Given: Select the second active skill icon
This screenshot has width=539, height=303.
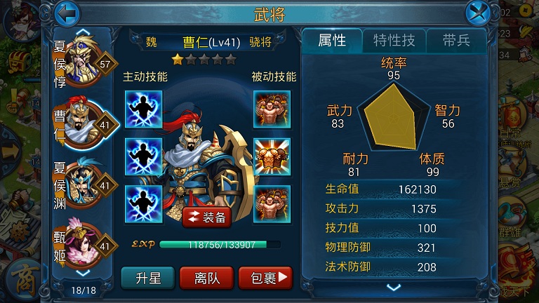Looking at the screenshot, I should coord(143,156).
